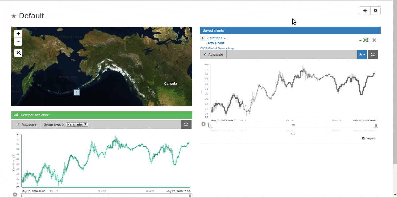
Task: Expand the 2 stations dropdown
Action: 216,38
